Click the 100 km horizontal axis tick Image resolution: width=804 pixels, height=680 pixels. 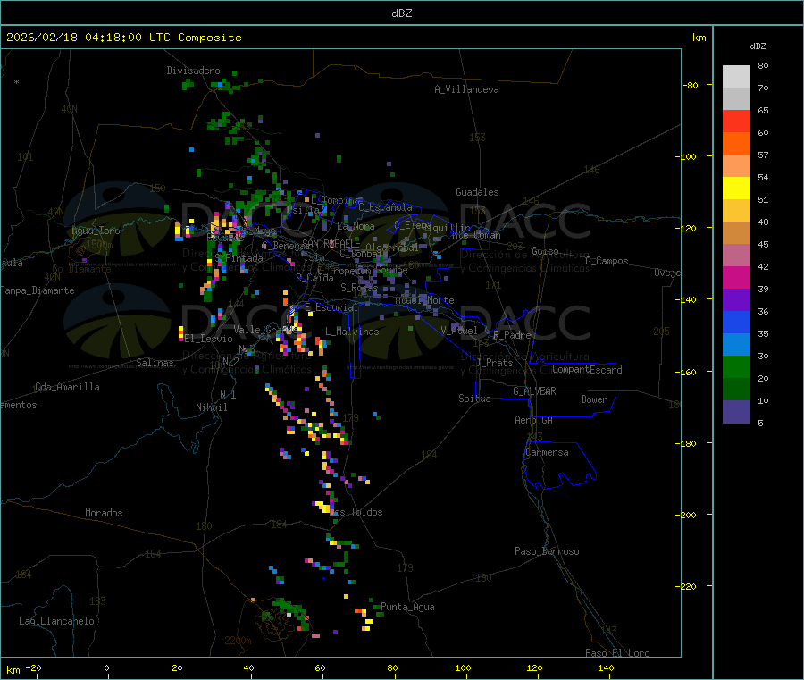point(463,668)
